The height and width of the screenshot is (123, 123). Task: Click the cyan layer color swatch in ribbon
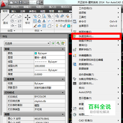(x=69, y=26)
